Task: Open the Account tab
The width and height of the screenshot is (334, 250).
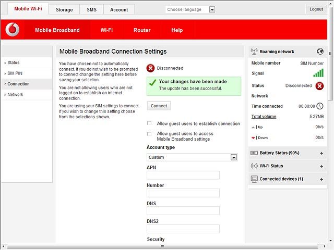Action: click(x=119, y=9)
